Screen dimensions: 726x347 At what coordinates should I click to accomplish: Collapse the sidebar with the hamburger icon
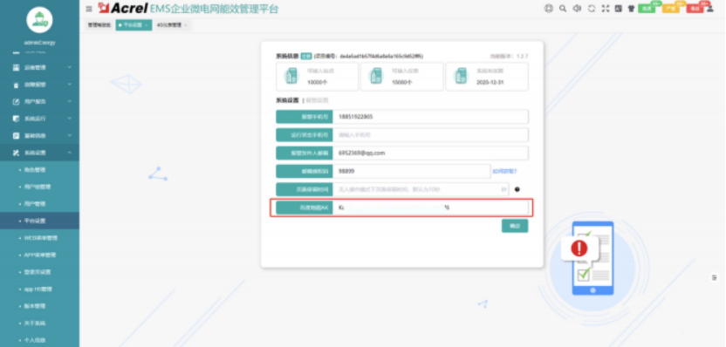(89, 9)
